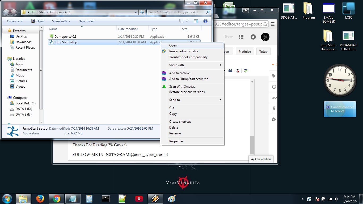Select Rename in context menu
Screen dimensions: 363x204
(192, 133)
